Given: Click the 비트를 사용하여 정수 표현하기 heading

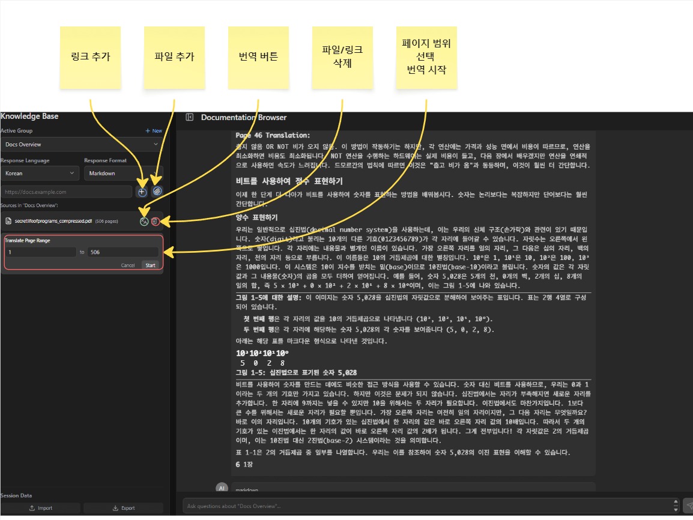Looking at the screenshot, I should [289, 181].
